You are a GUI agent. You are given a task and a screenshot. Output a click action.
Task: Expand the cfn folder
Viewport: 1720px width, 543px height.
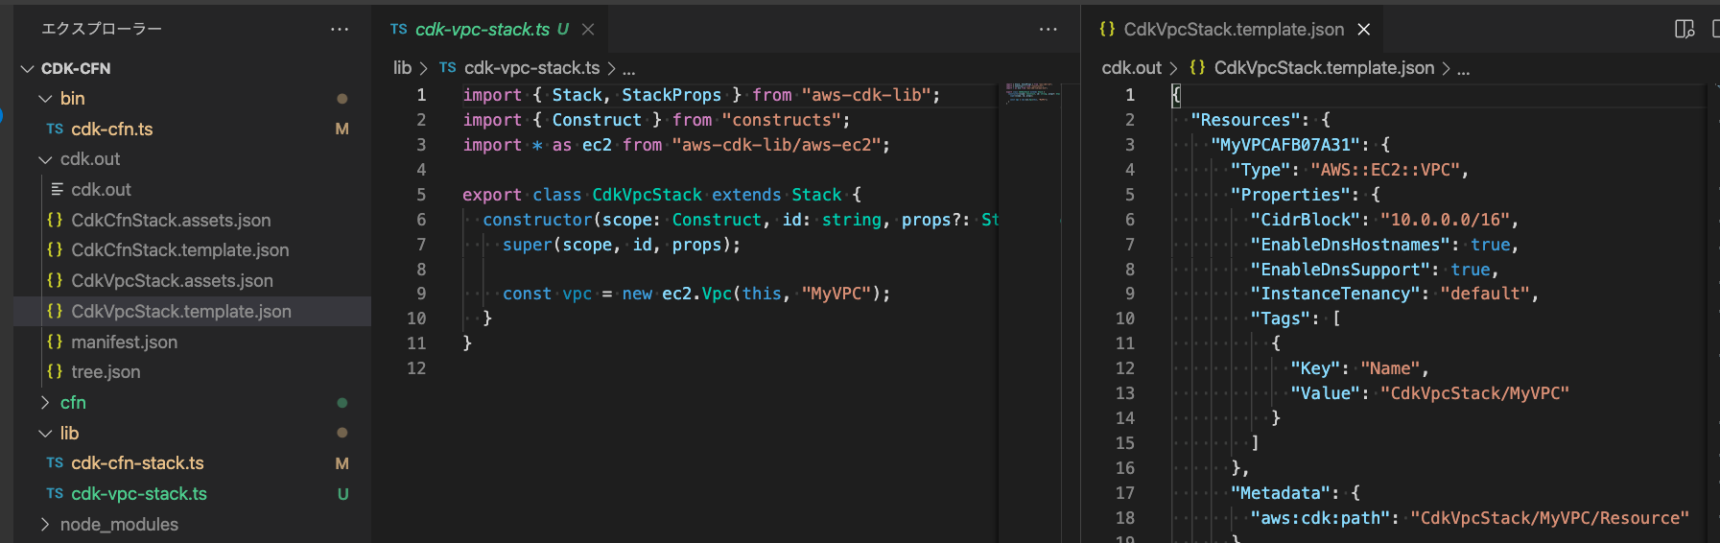click(45, 402)
